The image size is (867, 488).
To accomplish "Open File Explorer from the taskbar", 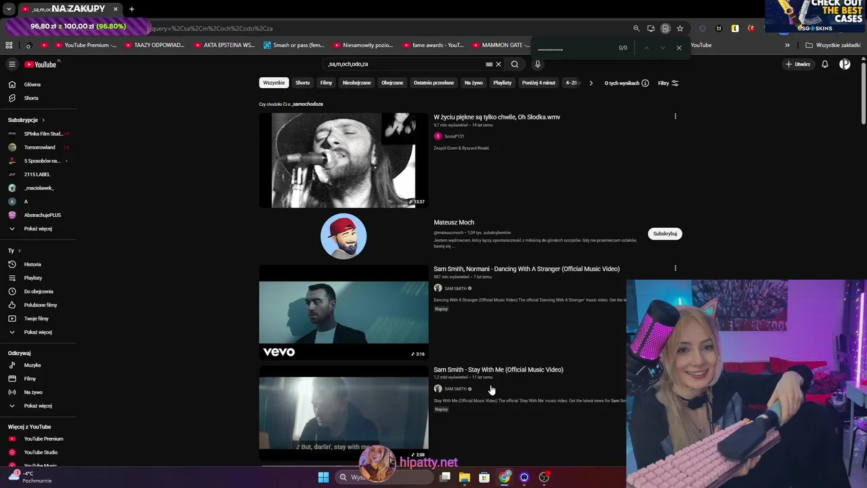I will [465, 477].
